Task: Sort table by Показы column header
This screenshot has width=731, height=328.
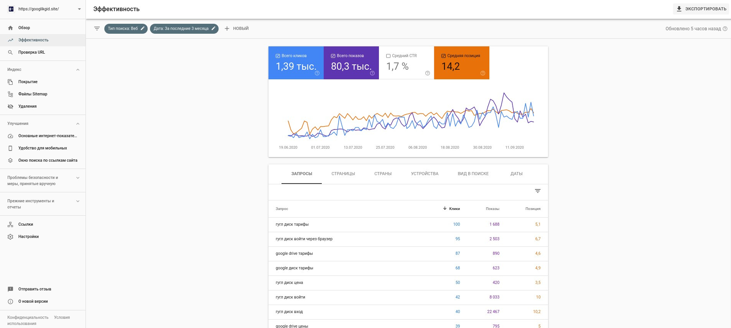Action: click(x=492, y=209)
